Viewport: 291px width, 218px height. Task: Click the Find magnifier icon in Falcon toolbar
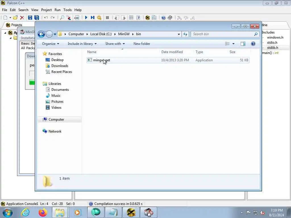pyautogui.click(x=62, y=18)
